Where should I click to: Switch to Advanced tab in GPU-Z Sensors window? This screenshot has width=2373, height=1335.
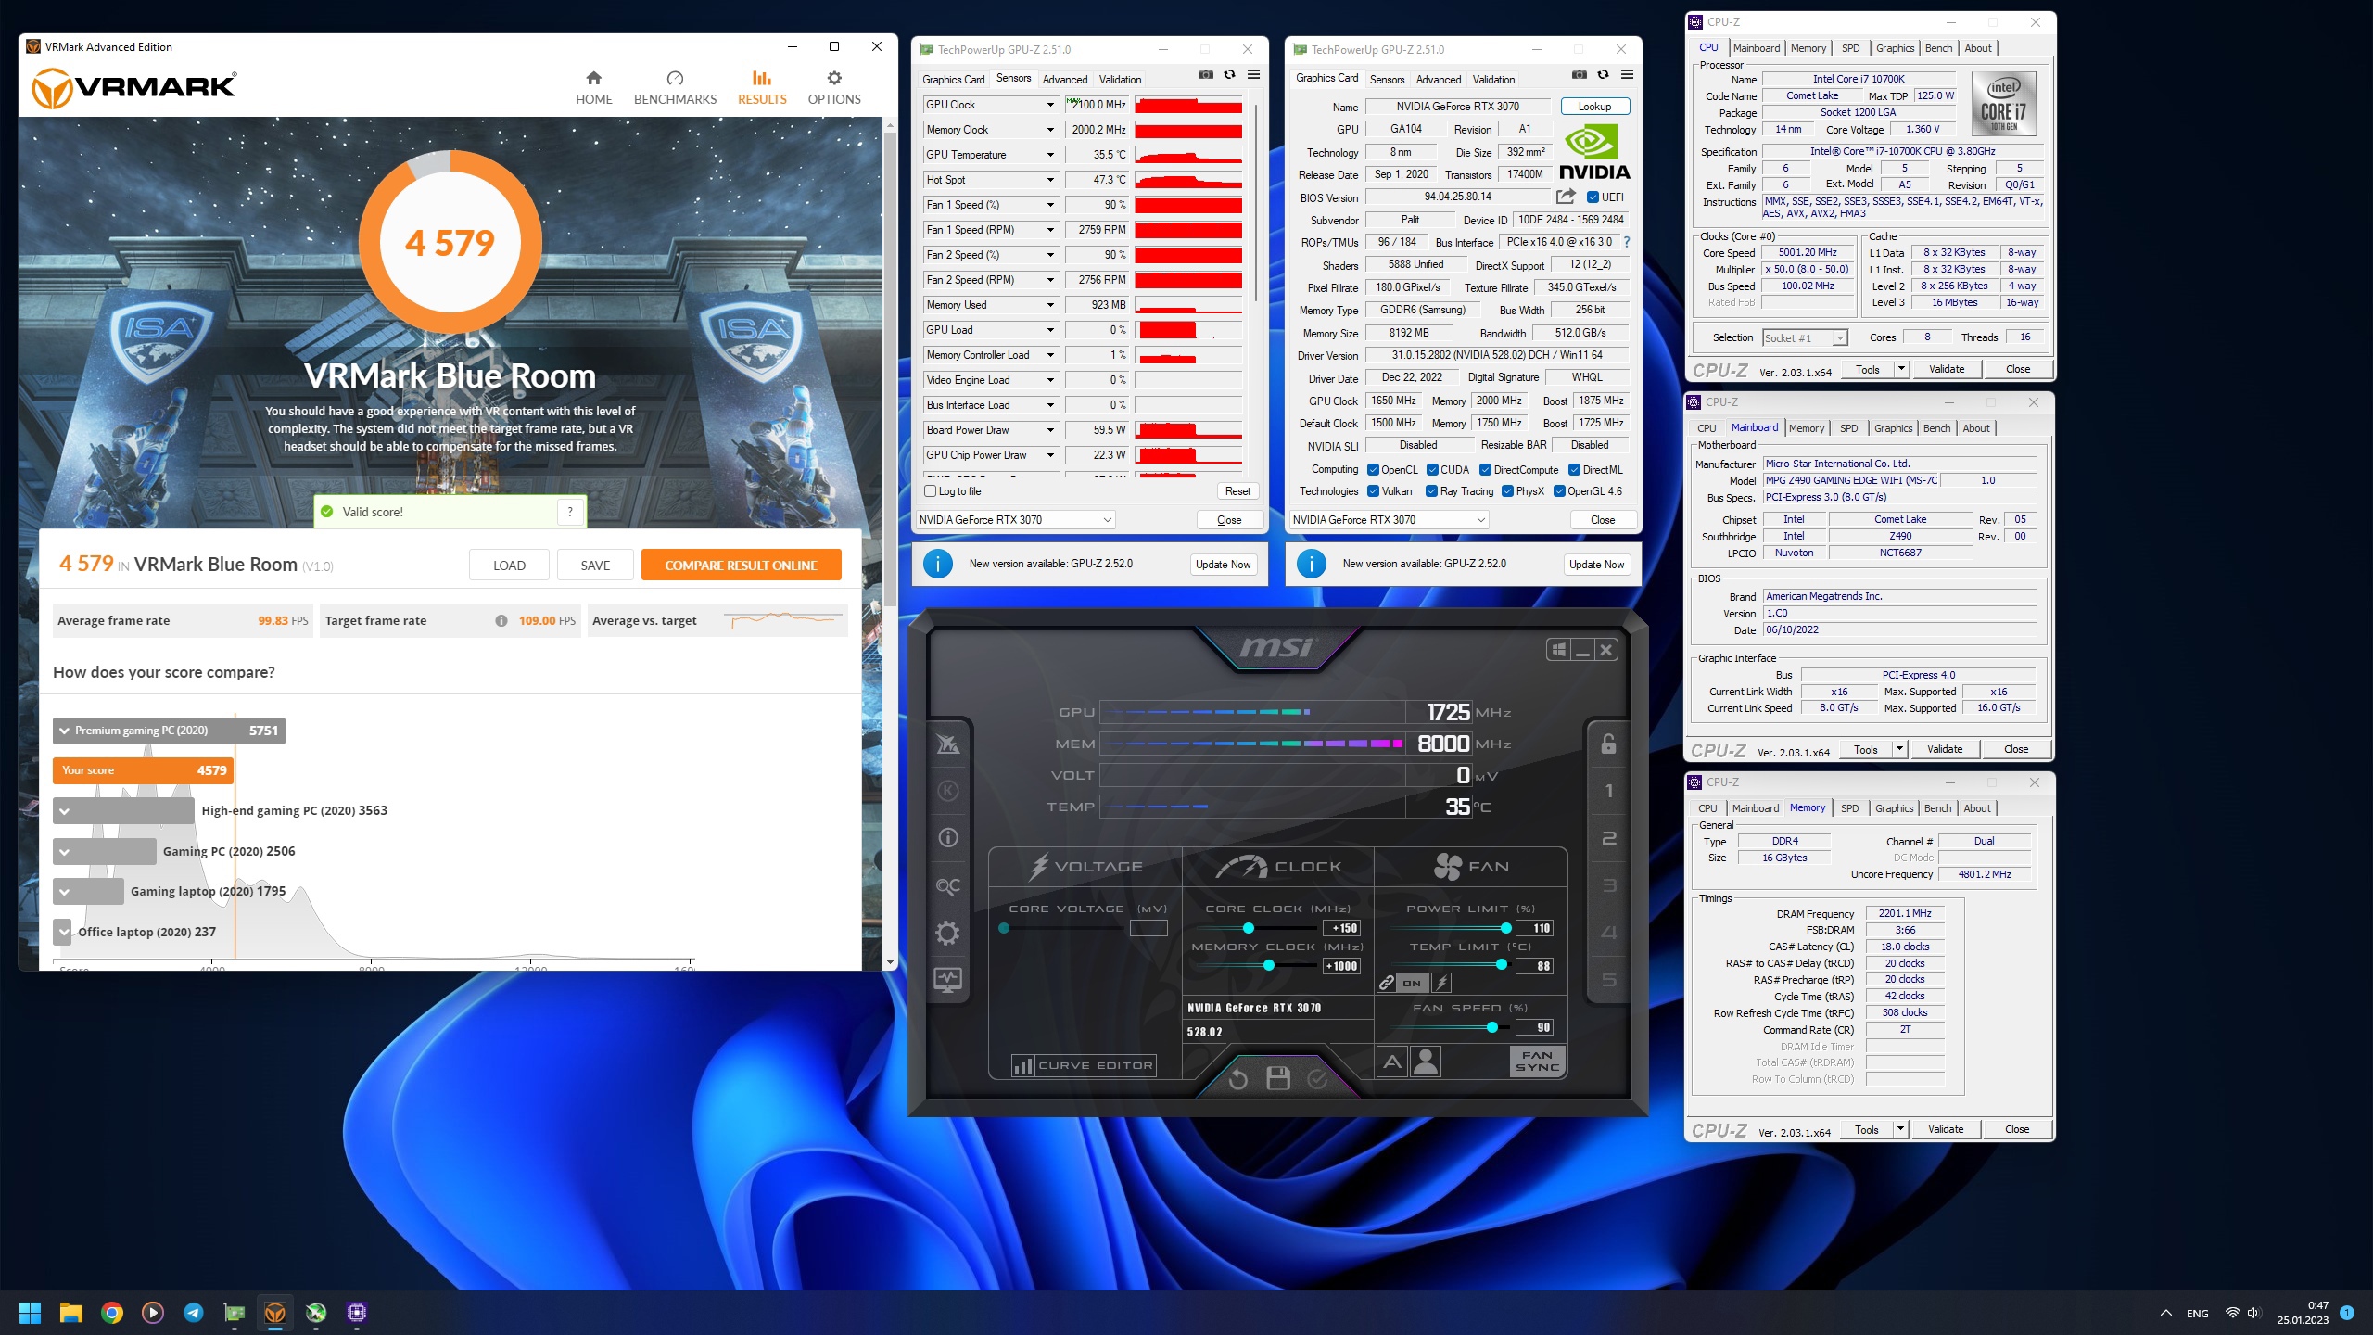(1064, 80)
